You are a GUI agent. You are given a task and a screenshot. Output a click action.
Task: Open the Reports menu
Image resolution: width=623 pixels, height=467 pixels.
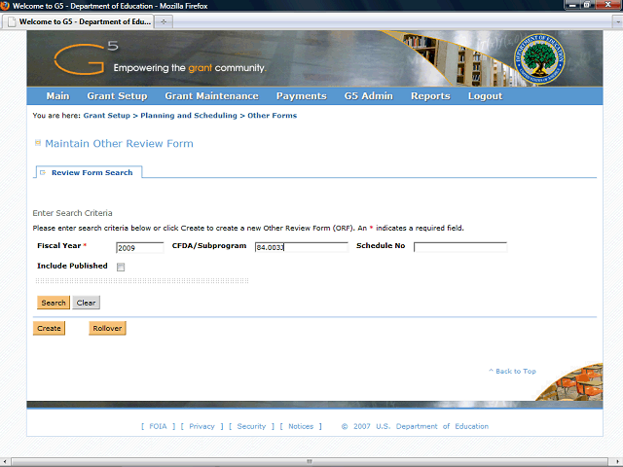pos(430,96)
